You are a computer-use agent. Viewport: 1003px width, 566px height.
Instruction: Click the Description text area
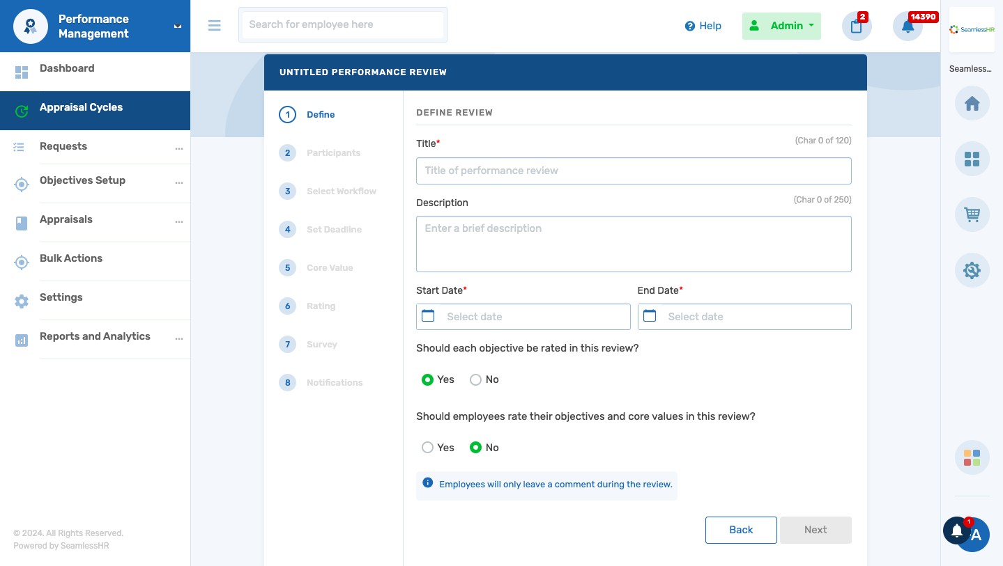click(634, 244)
